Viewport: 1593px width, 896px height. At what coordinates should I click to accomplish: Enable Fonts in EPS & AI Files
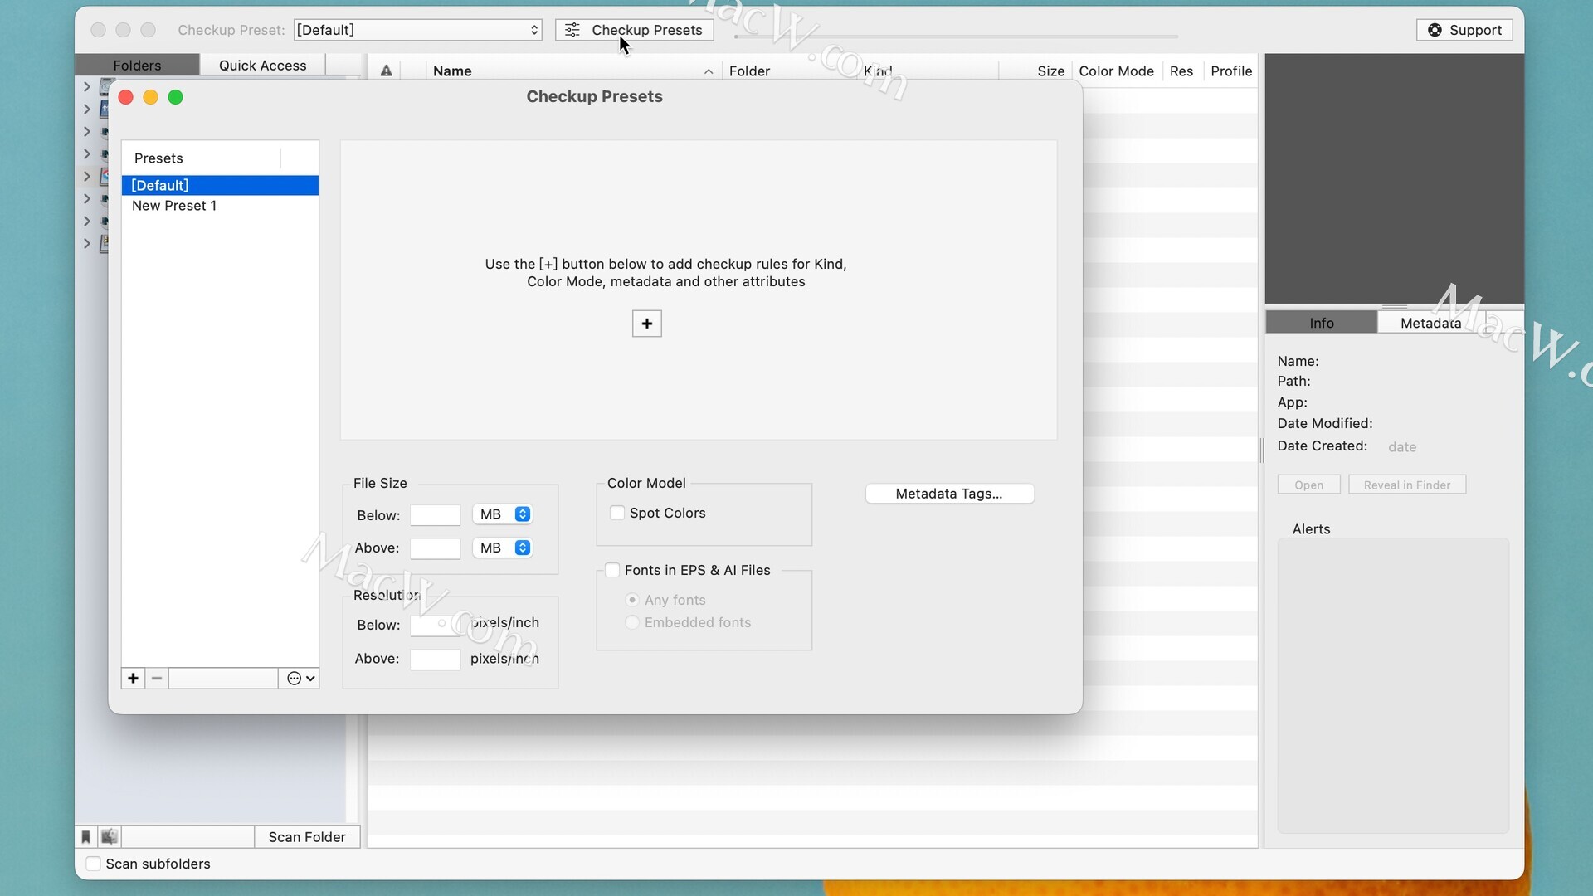click(x=612, y=570)
